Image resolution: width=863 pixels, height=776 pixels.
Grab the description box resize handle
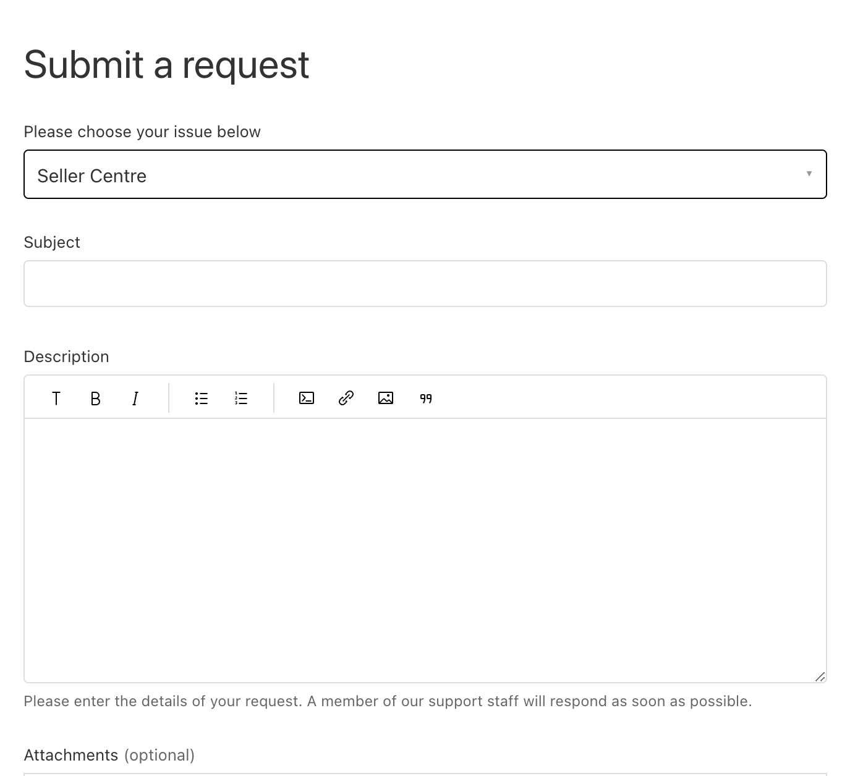[820, 677]
